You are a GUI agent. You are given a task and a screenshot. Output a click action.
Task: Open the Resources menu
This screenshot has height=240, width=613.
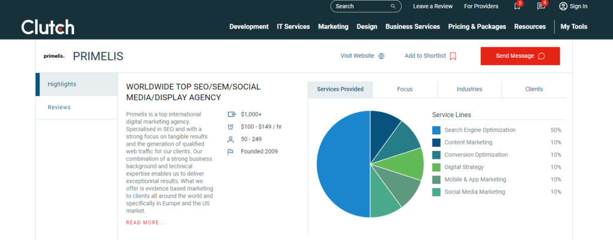530,27
